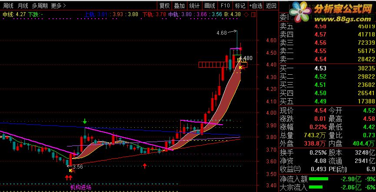Click the 4.60 price axis label
The image size is (376, 192).
coord(271,40)
